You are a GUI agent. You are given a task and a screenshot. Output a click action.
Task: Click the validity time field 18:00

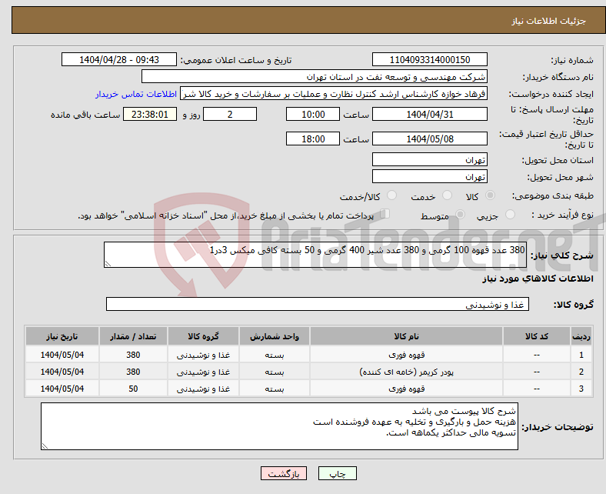[313, 139]
